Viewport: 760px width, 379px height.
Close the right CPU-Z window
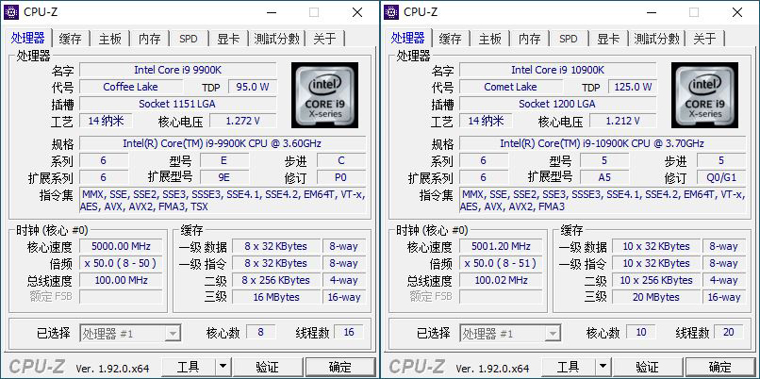pos(737,12)
